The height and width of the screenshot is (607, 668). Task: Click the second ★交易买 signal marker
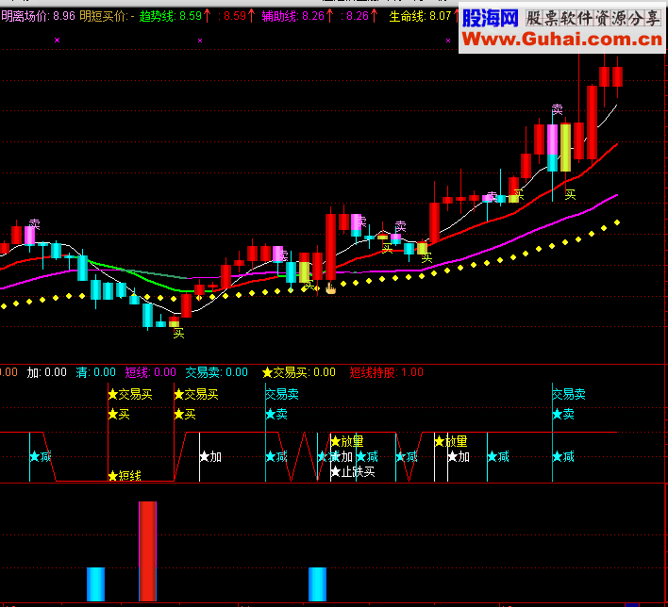(196, 395)
